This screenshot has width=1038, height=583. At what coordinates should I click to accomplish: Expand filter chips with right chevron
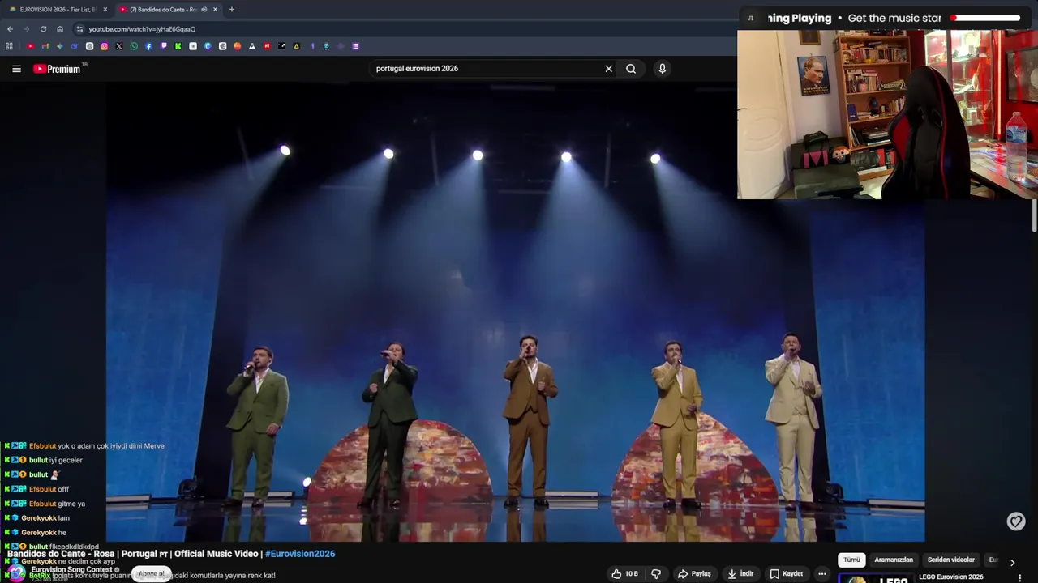pyautogui.click(x=1012, y=562)
